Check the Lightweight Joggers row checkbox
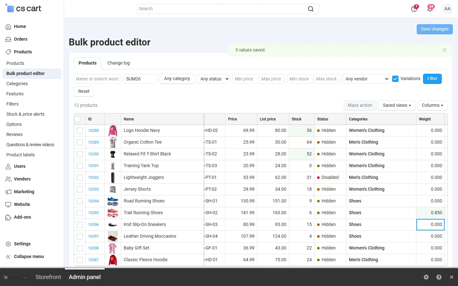This screenshot has height=286, width=458. point(80,178)
